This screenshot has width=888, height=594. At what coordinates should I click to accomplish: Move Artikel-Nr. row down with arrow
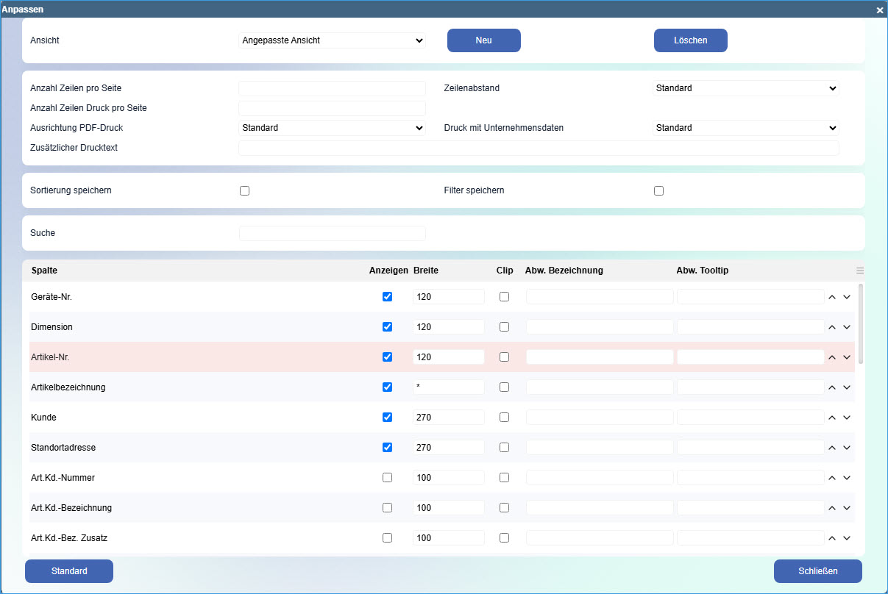(847, 357)
